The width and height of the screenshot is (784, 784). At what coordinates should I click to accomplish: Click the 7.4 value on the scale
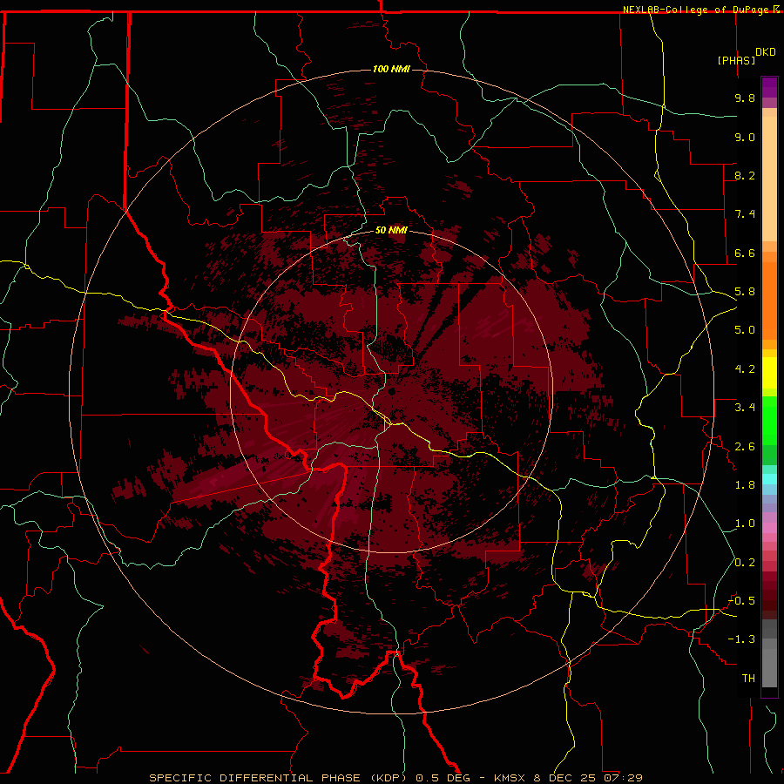click(x=745, y=214)
